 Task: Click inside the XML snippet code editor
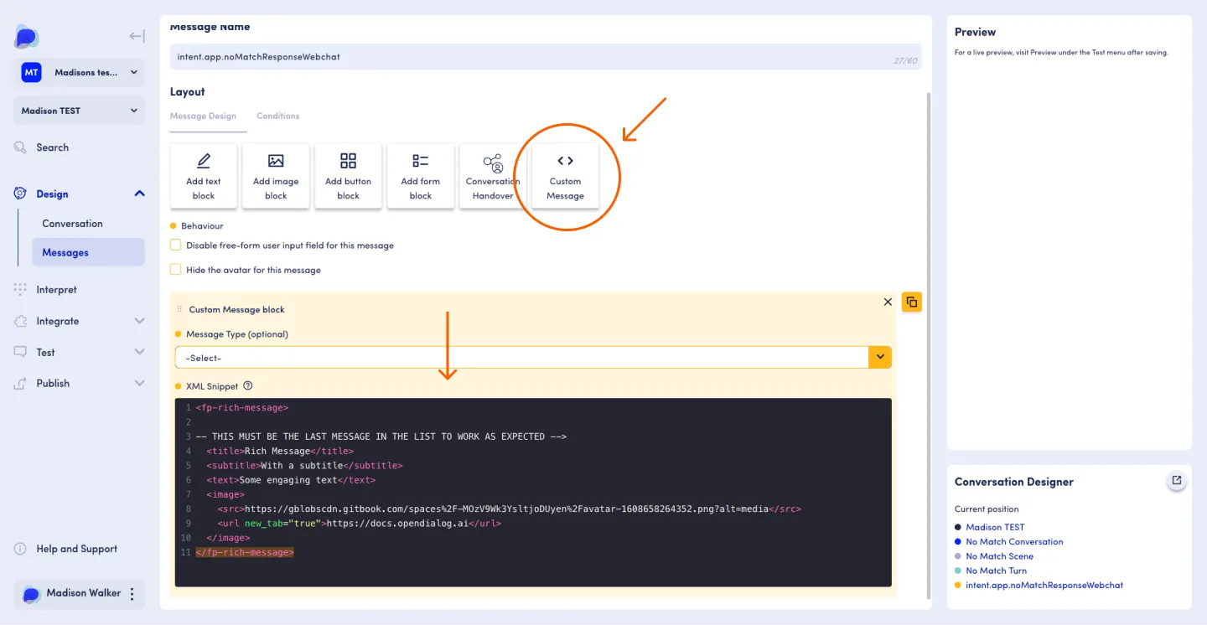[533, 492]
